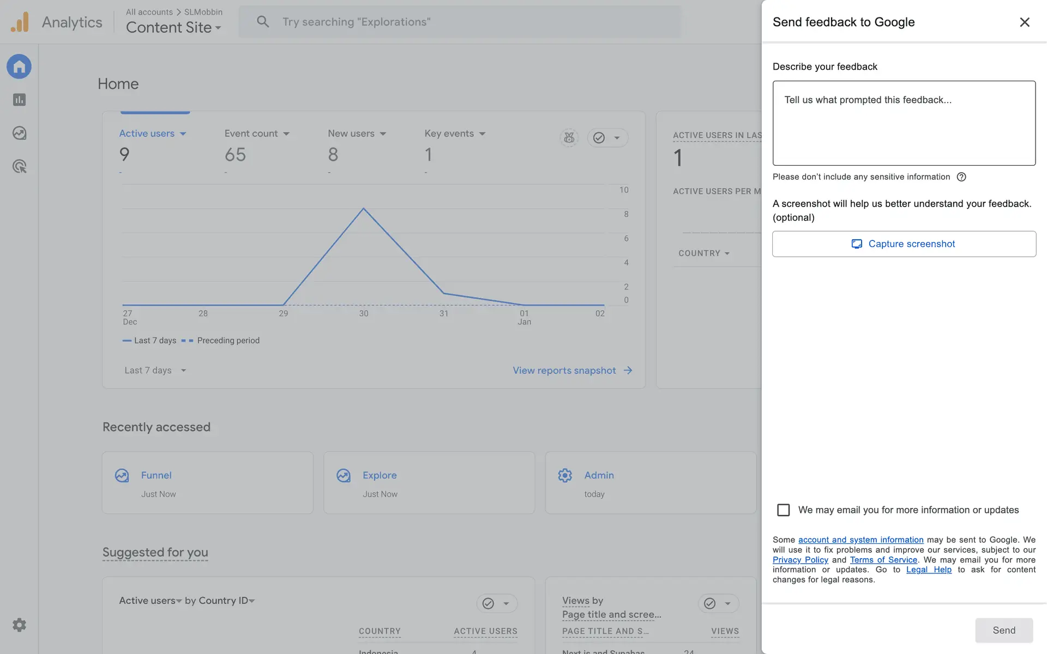Open the Home icon in sidebar
1047x654 pixels.
click(x=19, y=66)
